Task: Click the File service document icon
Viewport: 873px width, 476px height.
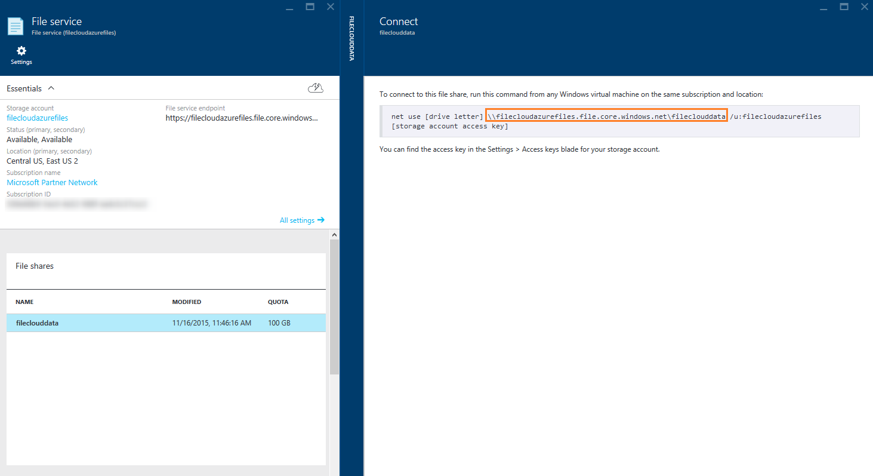Action: click(16, 26)
